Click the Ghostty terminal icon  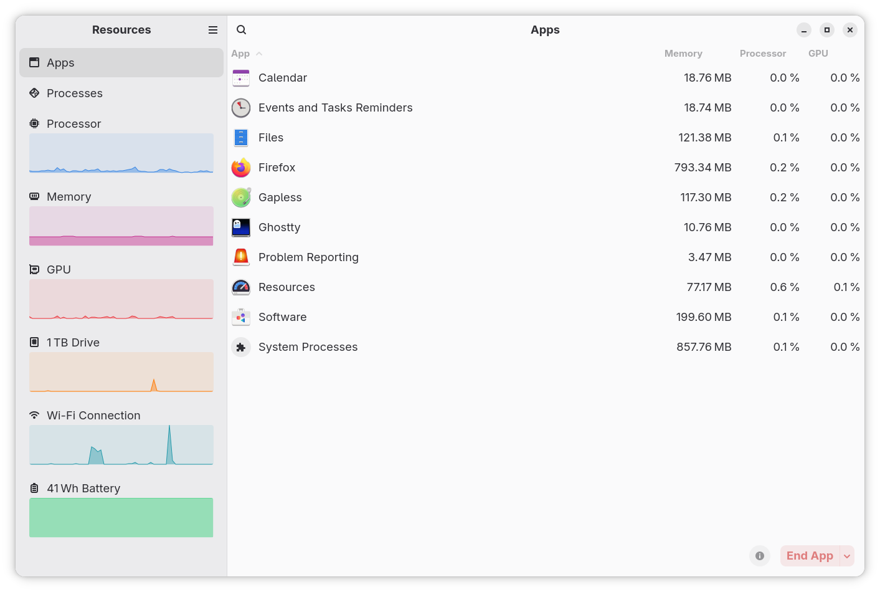tap(241, 227)
